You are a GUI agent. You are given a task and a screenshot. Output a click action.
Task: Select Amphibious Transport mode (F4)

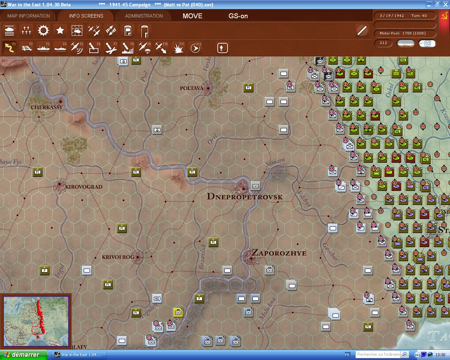tap(60, 48)
